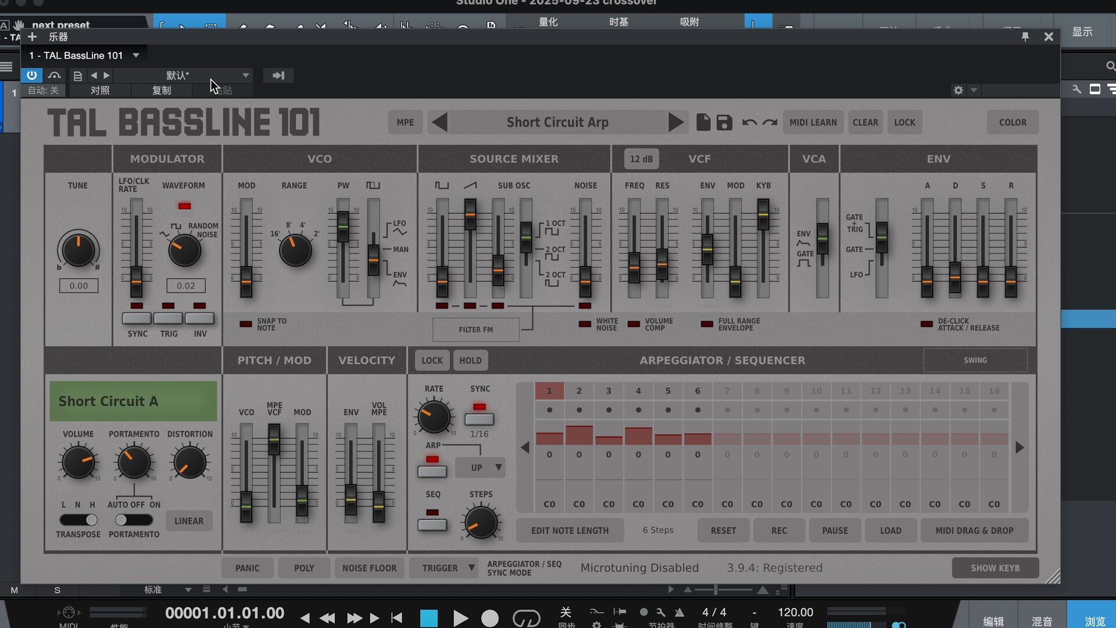Click the VCF FREQ slider handle
The image size is (1116, 628).
click(x=634, y=268)
